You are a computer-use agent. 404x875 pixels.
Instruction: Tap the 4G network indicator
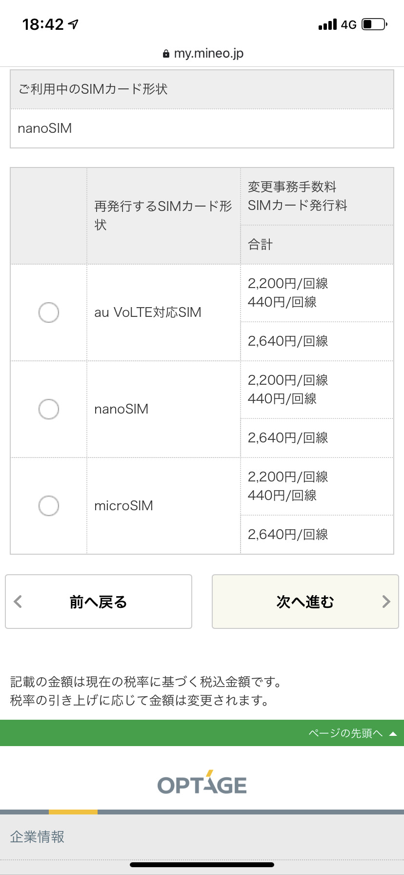coord(349,24)
